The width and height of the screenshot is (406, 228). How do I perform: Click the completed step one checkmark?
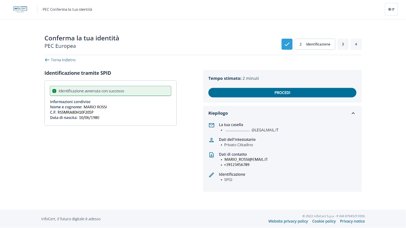(287, 44)
